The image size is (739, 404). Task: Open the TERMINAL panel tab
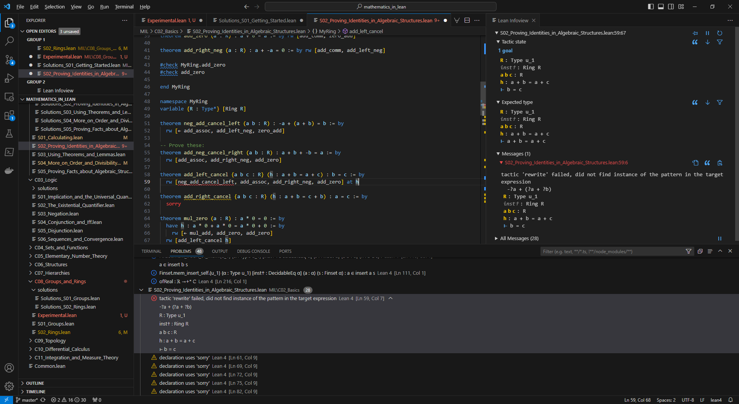[151, 251]
